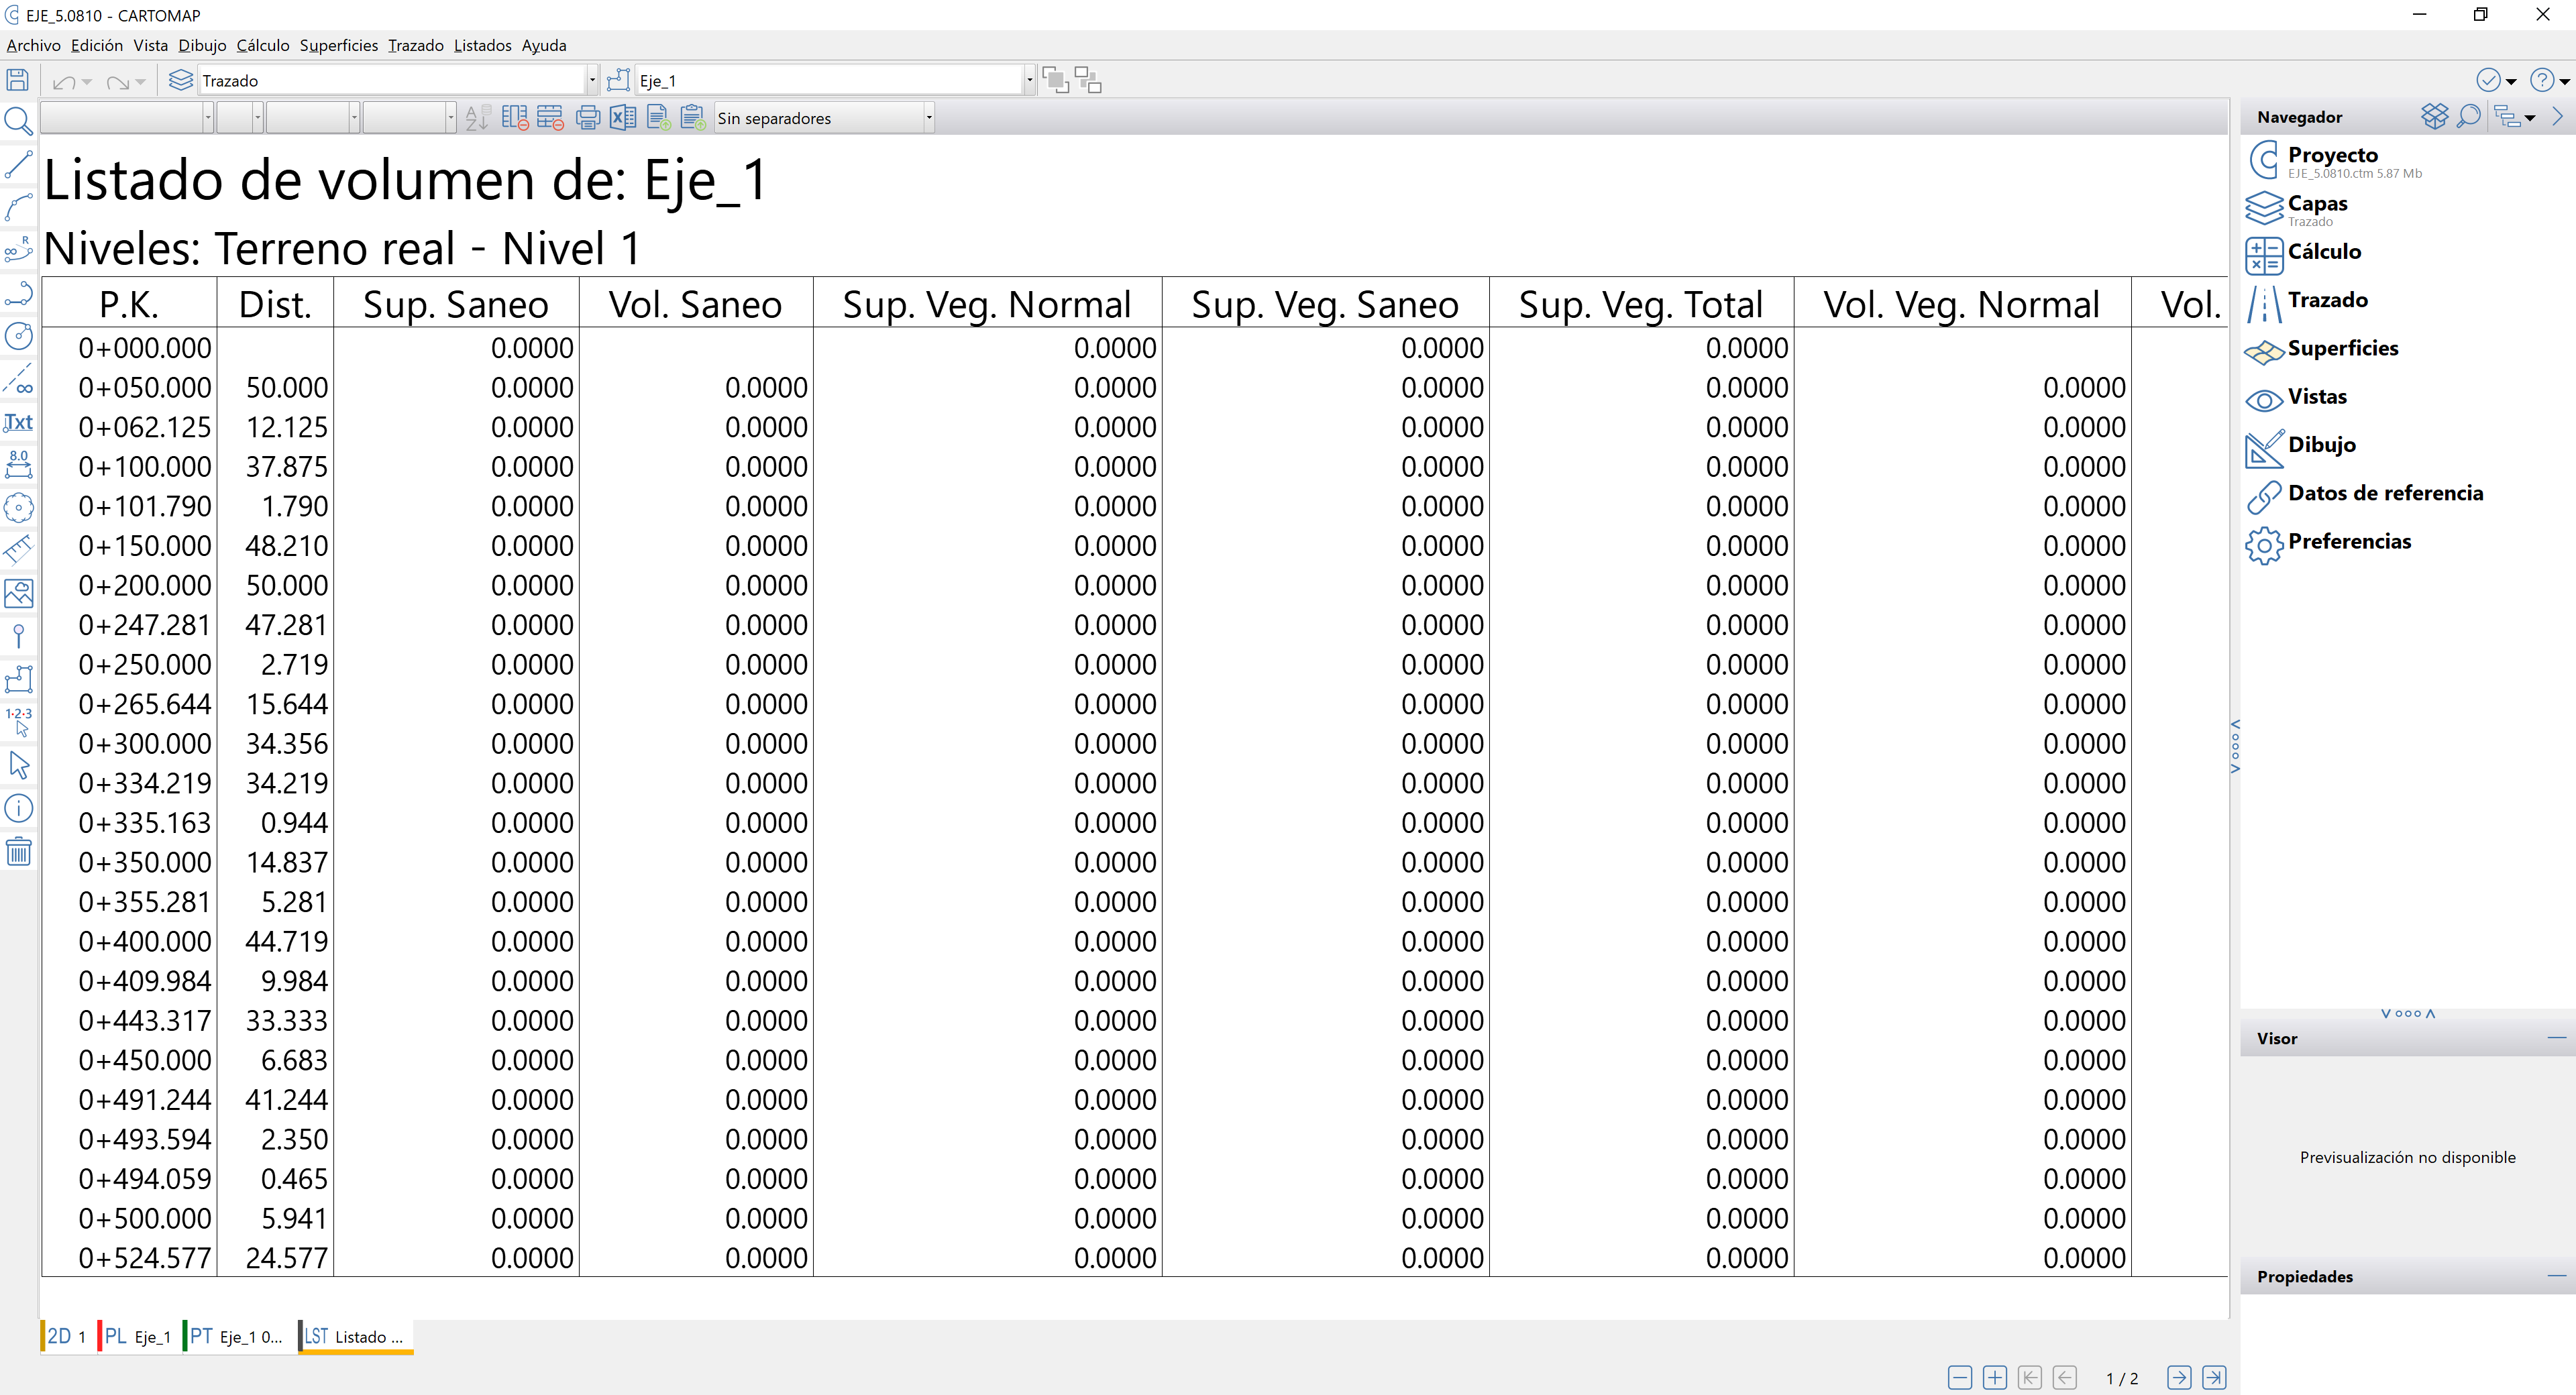Click the information icon in left toolbar

tap(18, 808)
